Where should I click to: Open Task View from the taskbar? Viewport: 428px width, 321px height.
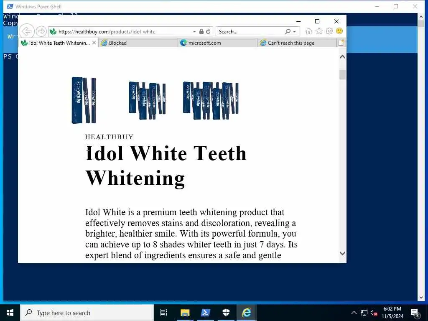point(164,313)
